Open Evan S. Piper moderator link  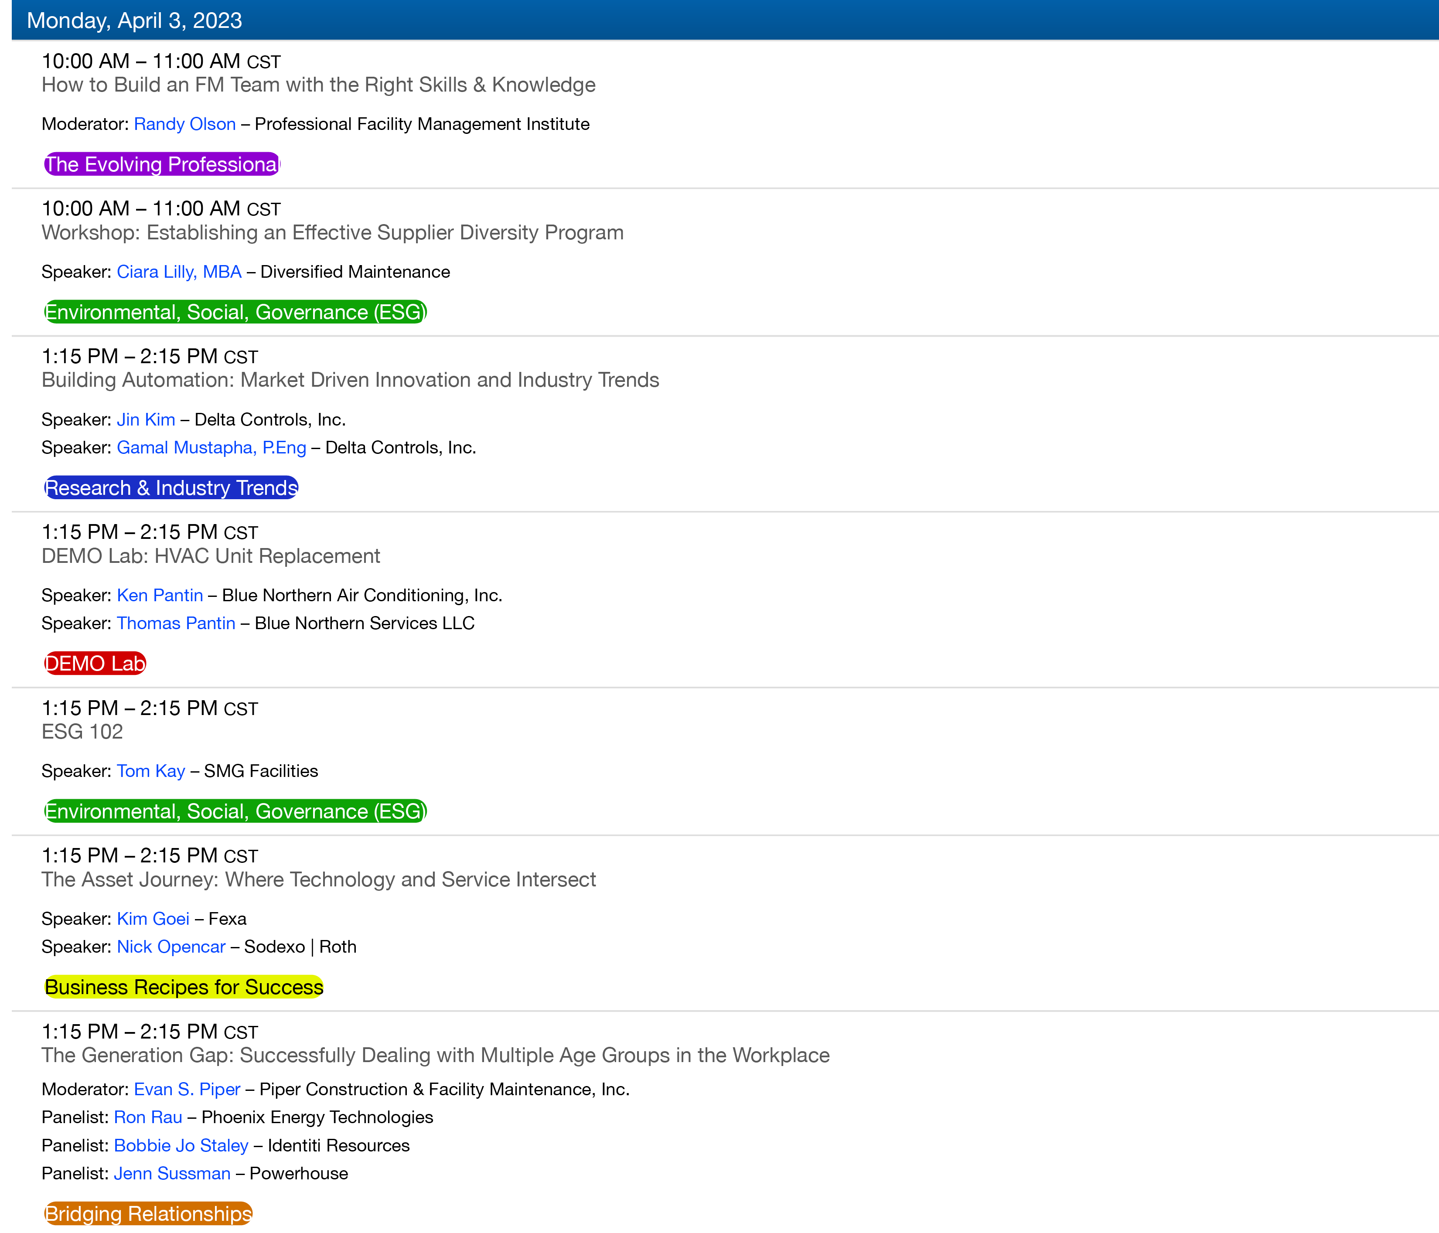[x=187, y=1089]
